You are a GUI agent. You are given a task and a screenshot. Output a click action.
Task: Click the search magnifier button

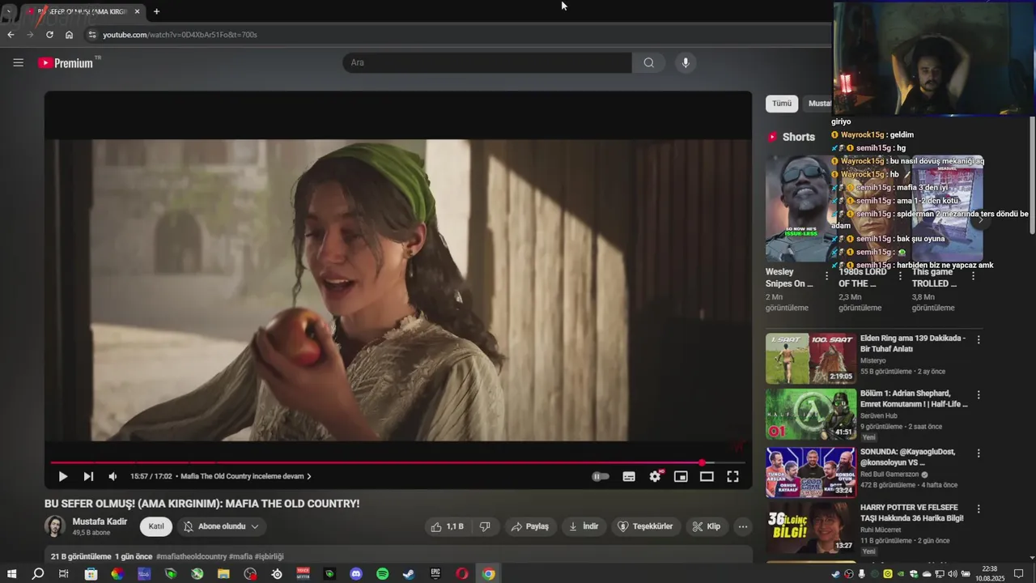648,62
